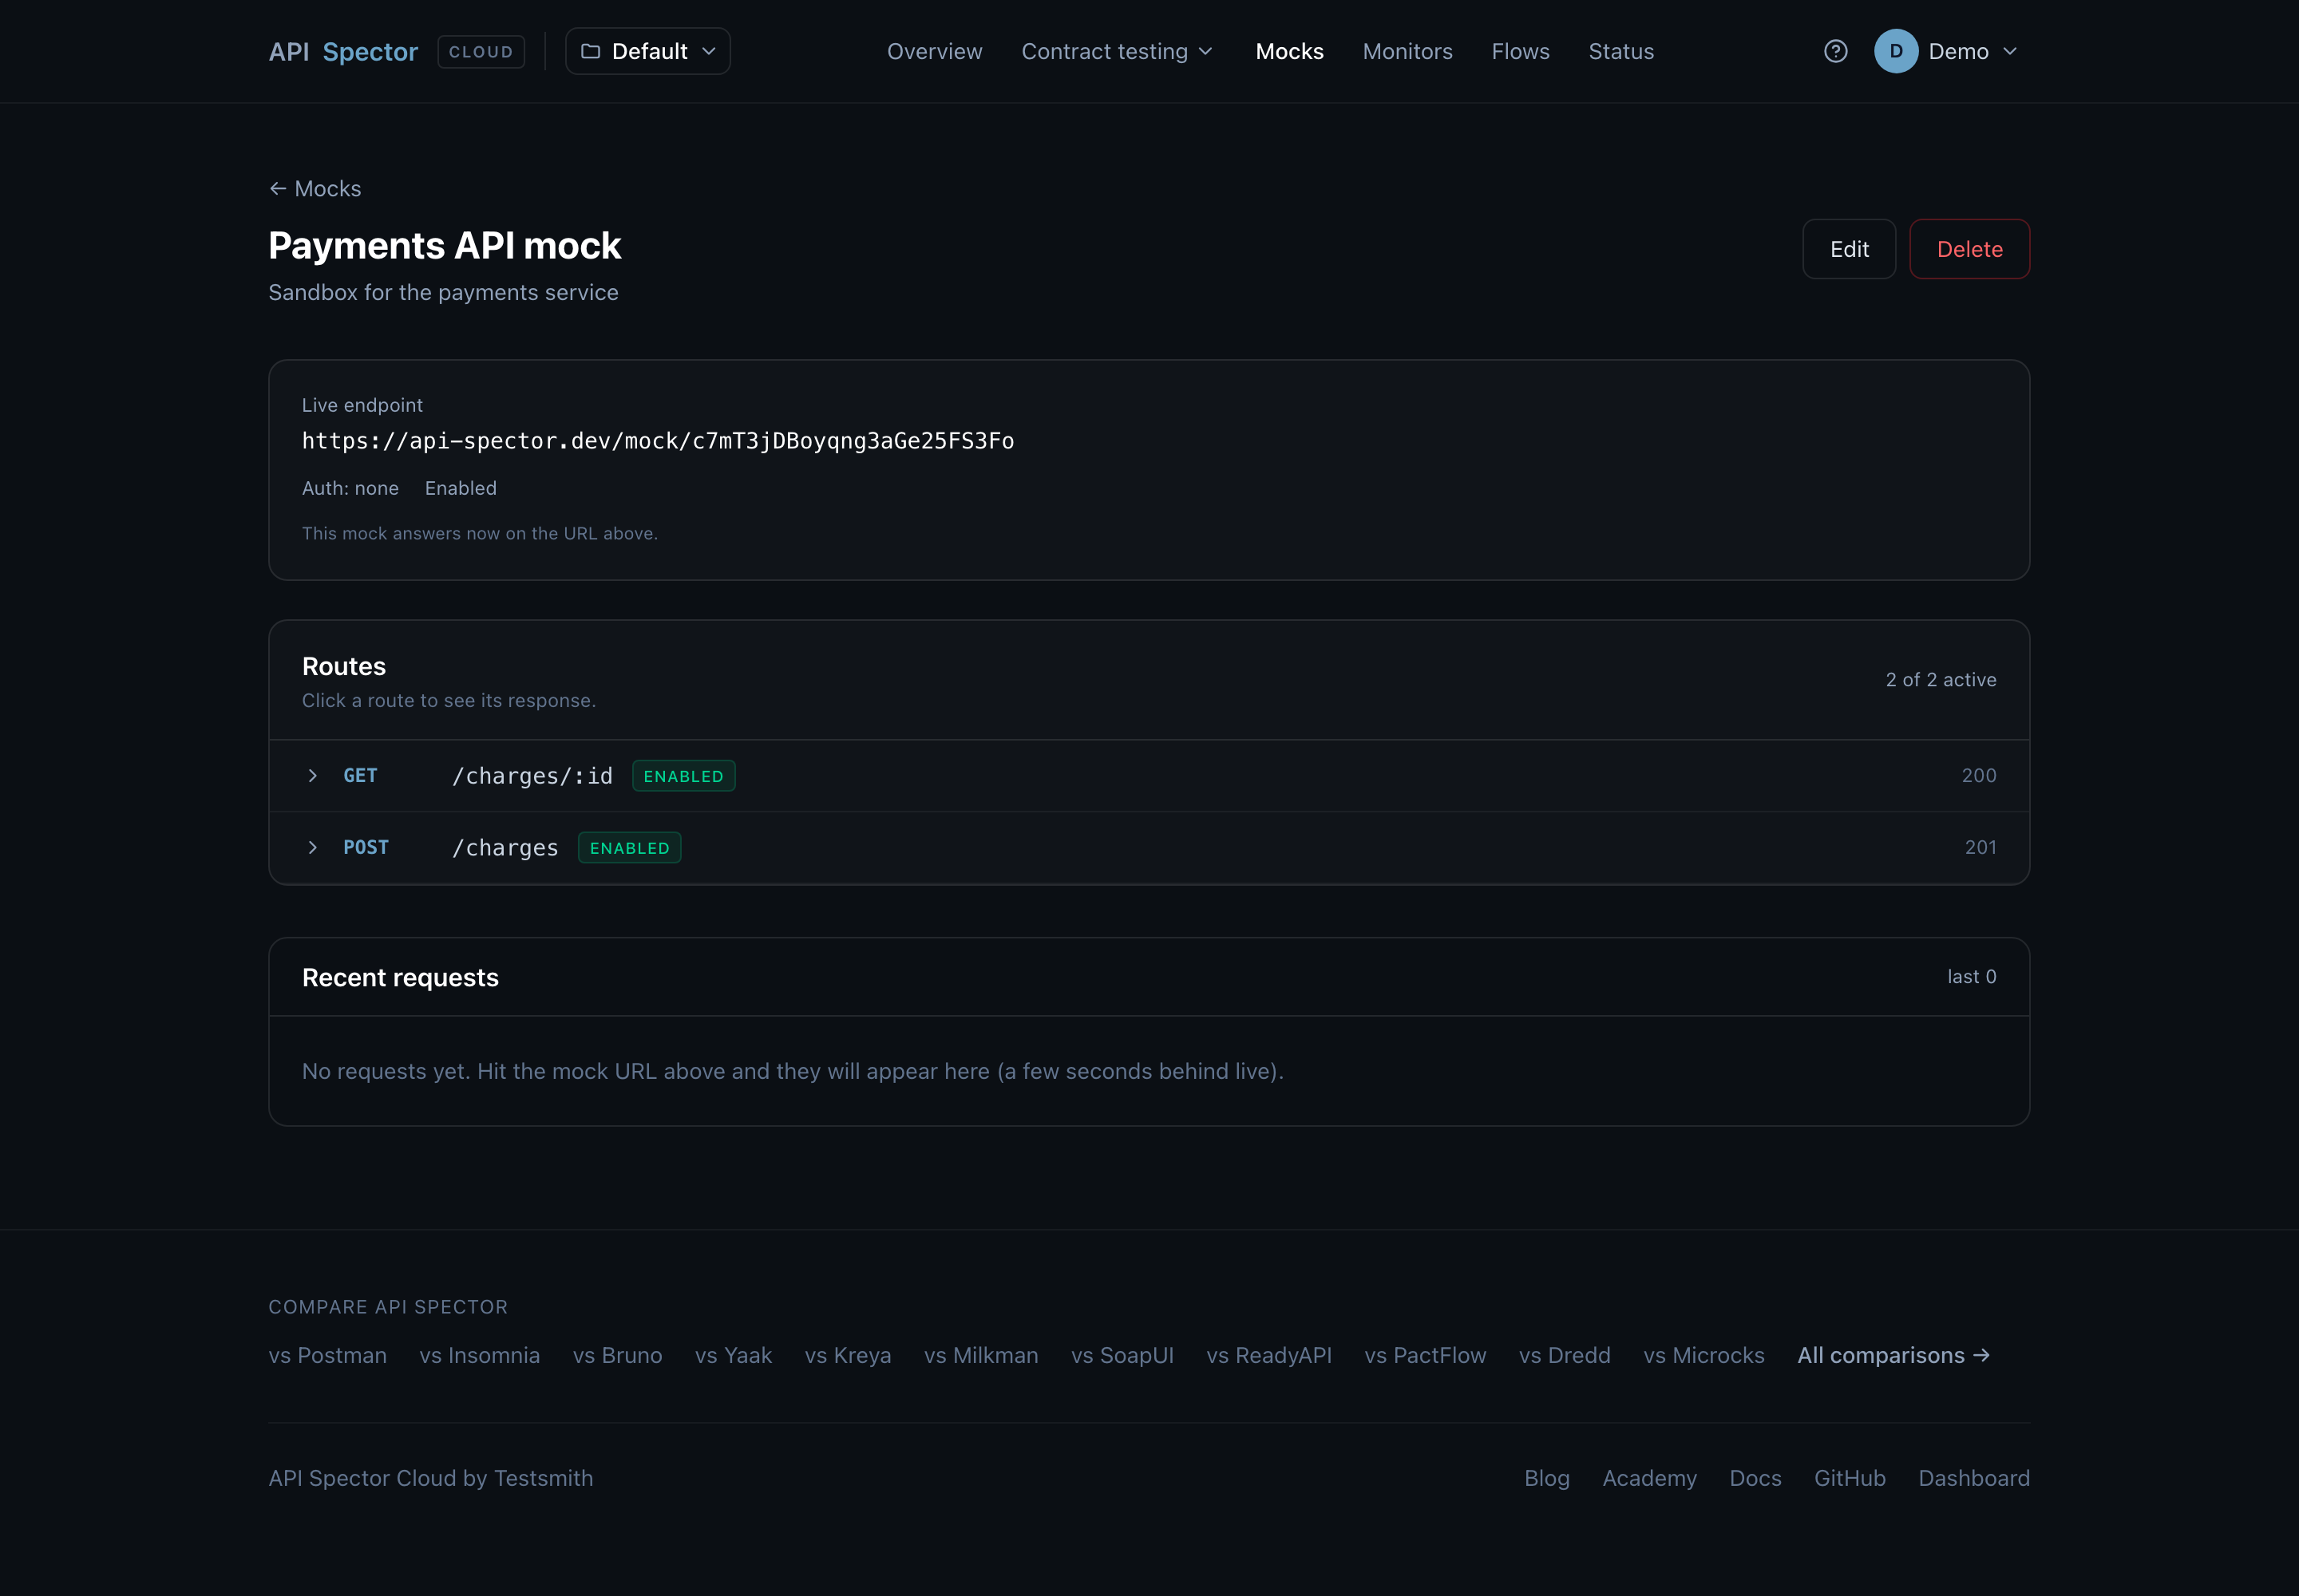Expand the POST /charges route
2299x1596 pixels.
[1149, 848]
